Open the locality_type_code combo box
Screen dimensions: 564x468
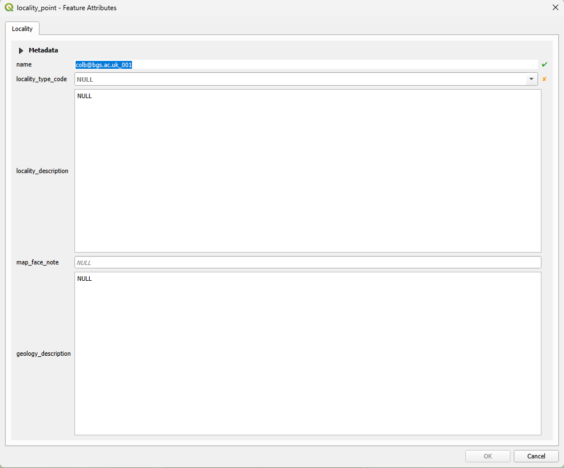click(306, 79)
